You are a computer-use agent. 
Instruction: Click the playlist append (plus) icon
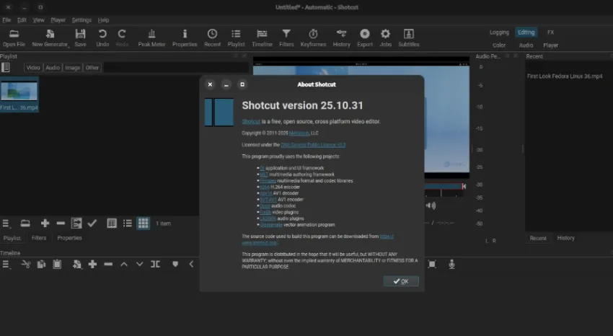click(45, 223)
